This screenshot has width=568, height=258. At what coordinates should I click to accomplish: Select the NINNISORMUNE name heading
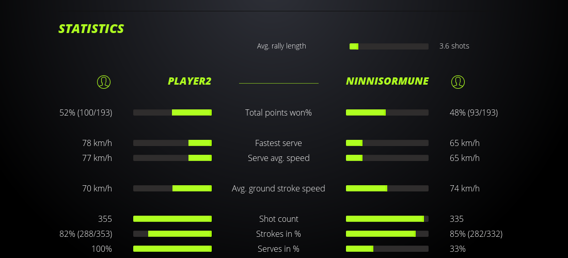click(x=387, y=81)
